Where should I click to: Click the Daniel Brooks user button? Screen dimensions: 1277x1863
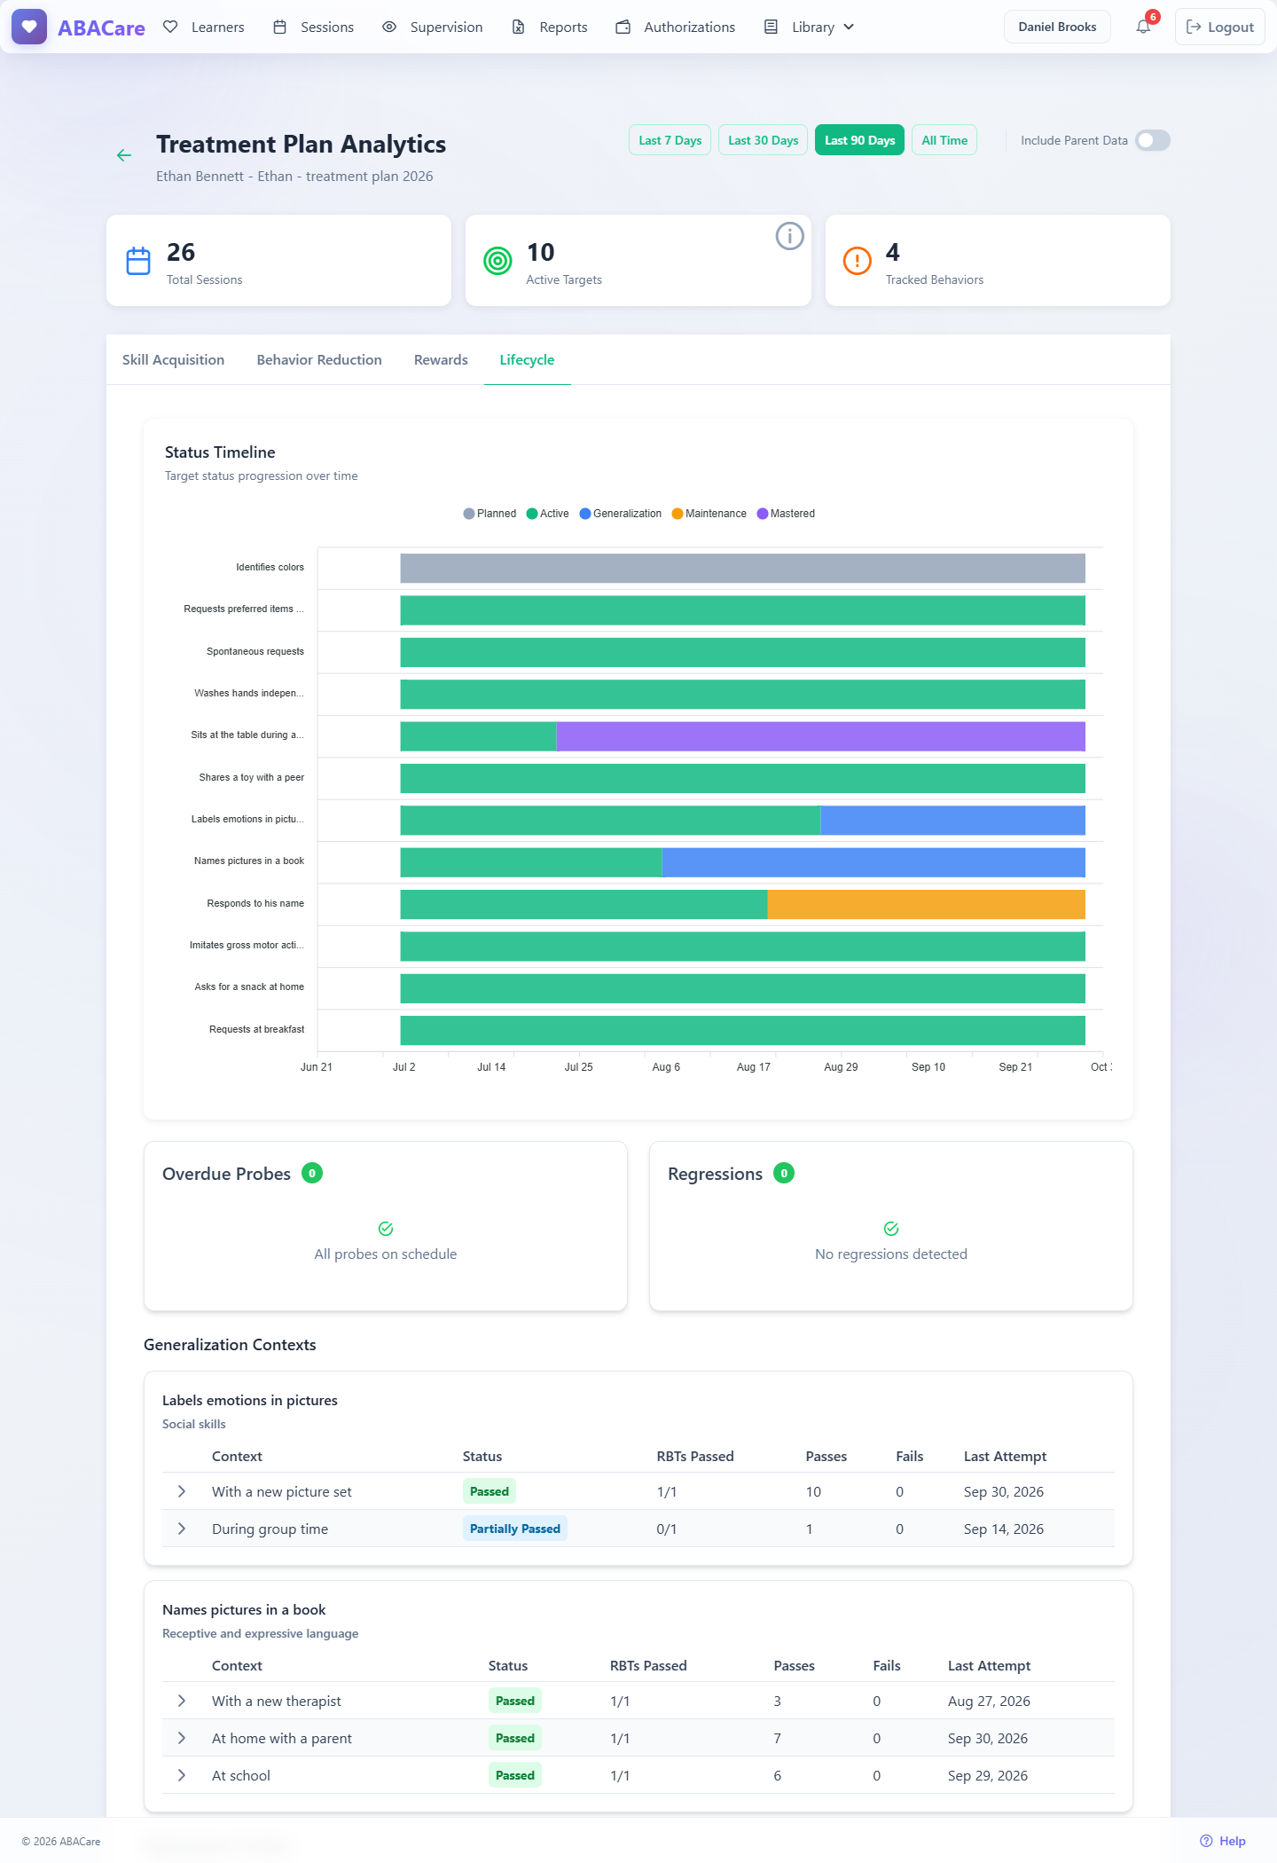pos(1057,27)
